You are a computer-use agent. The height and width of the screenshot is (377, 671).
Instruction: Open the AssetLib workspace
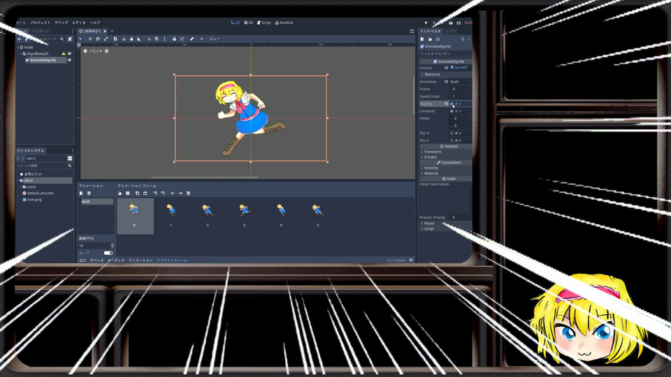284,22
